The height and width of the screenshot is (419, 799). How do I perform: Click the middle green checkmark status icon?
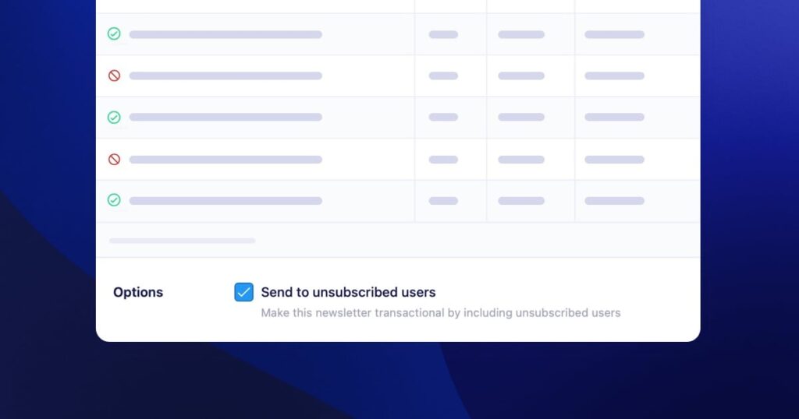pos(114,118)
